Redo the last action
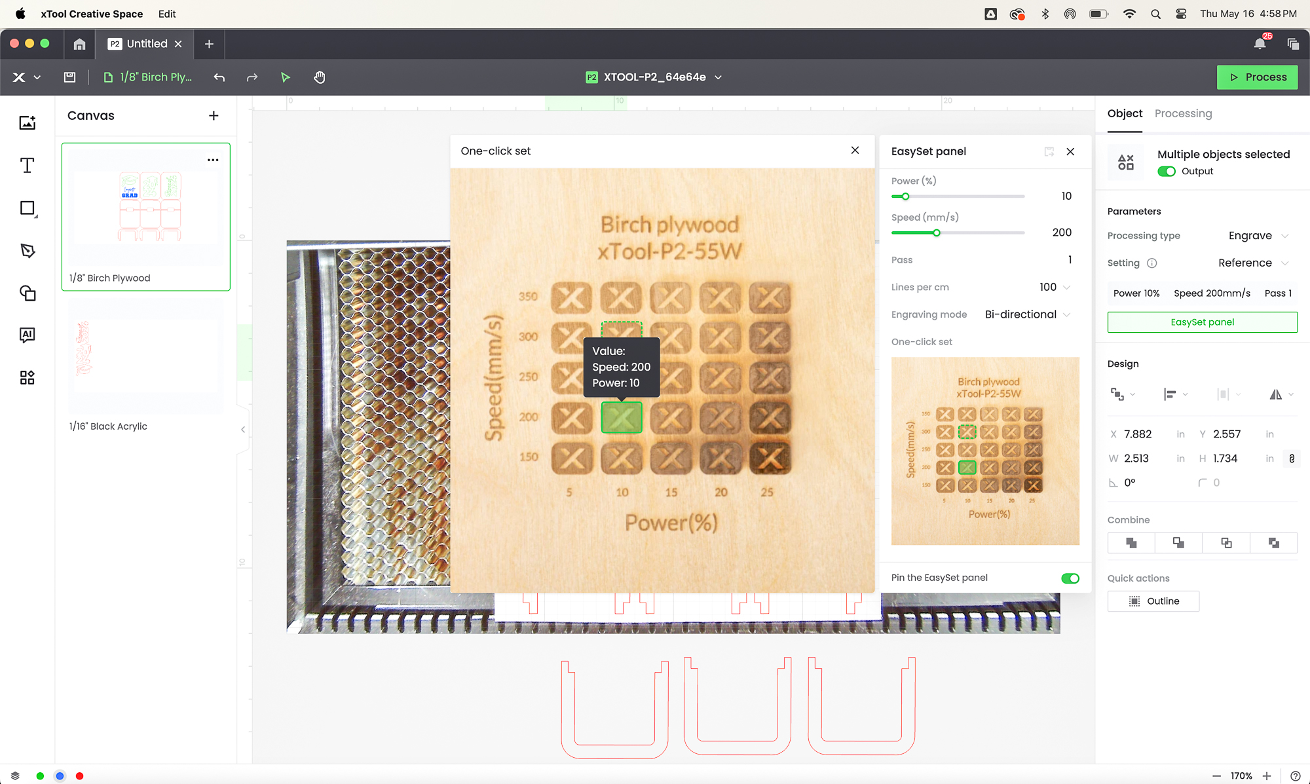The width and height of the screenshot is (1310, 784). (x=252, y=77)
